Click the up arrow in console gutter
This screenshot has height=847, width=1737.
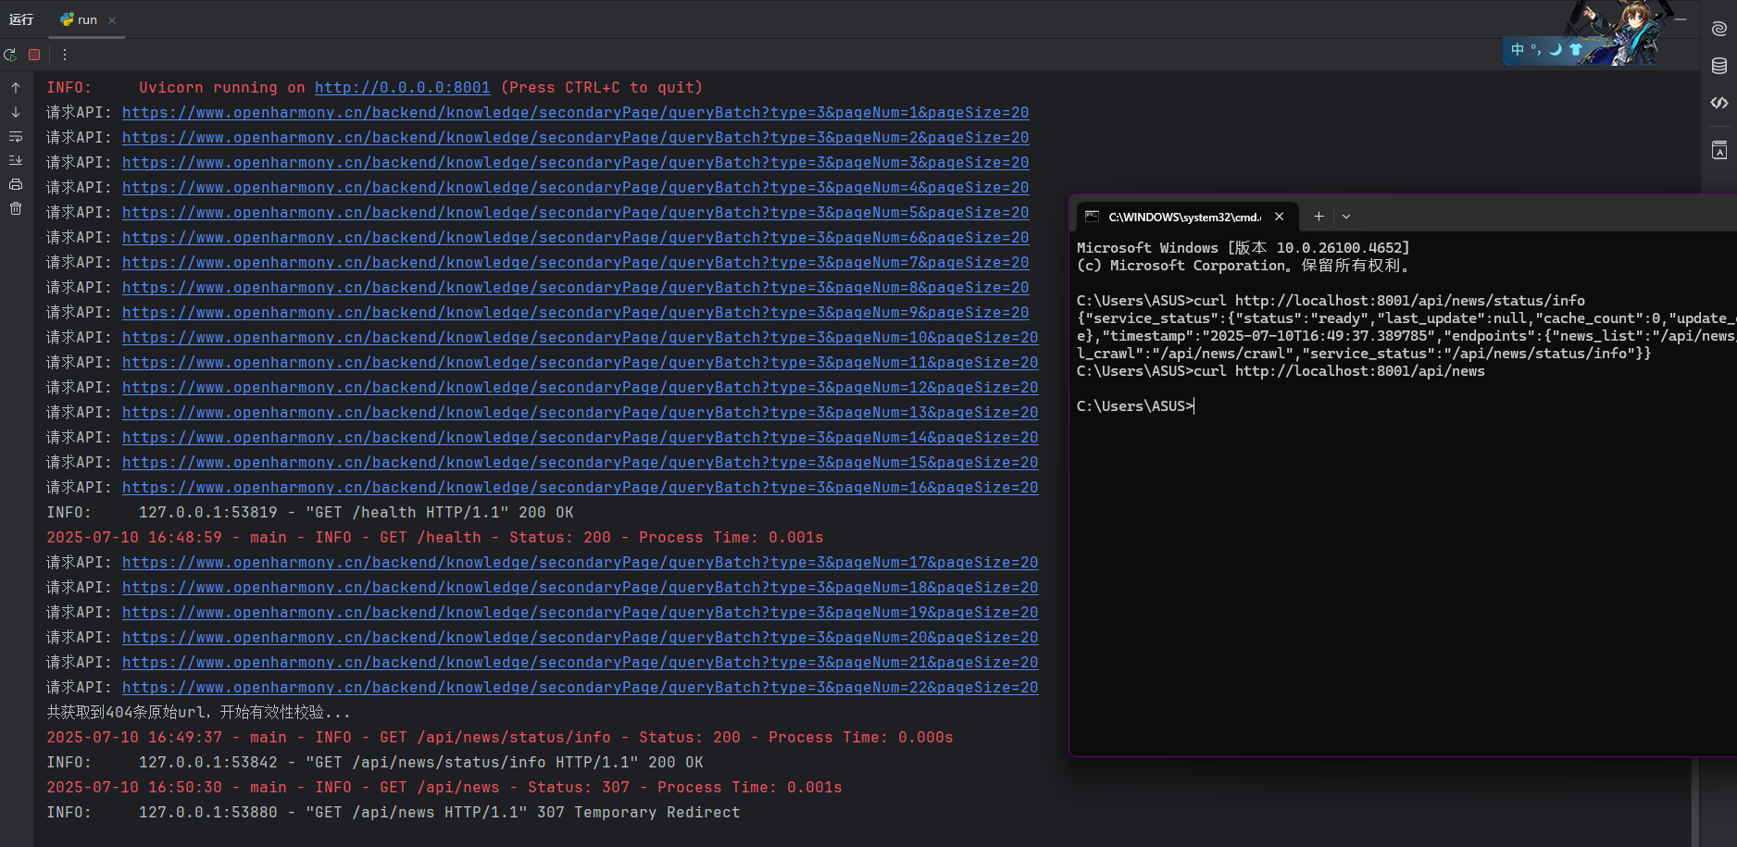coord(16,88)
